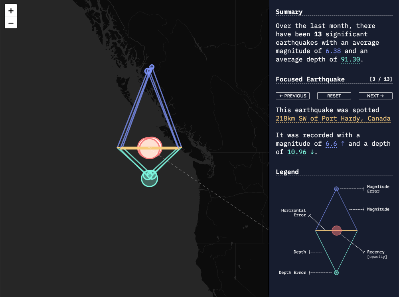Click the focused depth value 10.96

click(297, 152)
